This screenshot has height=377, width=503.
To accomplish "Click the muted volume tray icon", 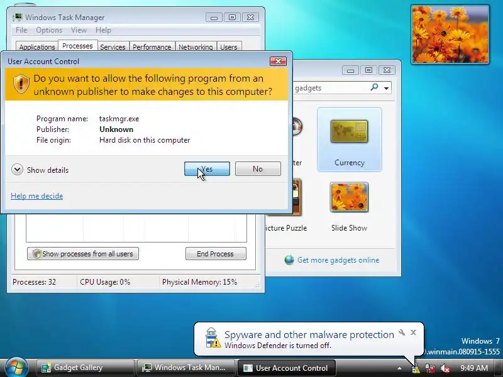I will click(x=445, y=368).
